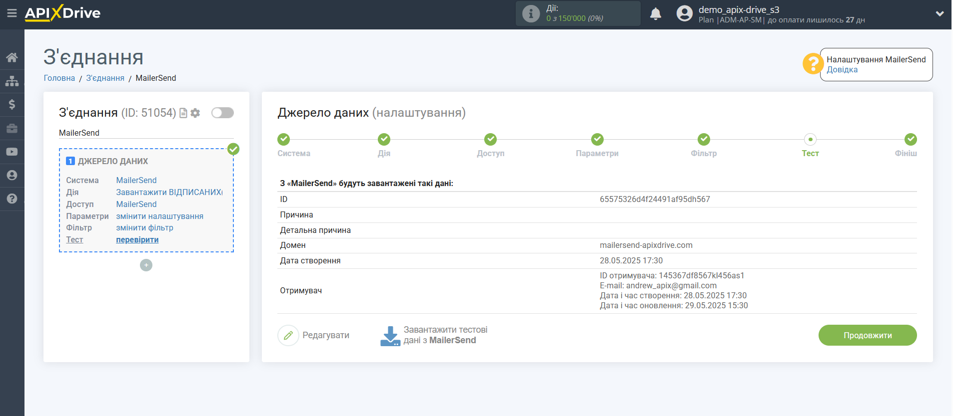Open the user profile sidebar icon
Screen dimensions: 953x416
[12, 175]
